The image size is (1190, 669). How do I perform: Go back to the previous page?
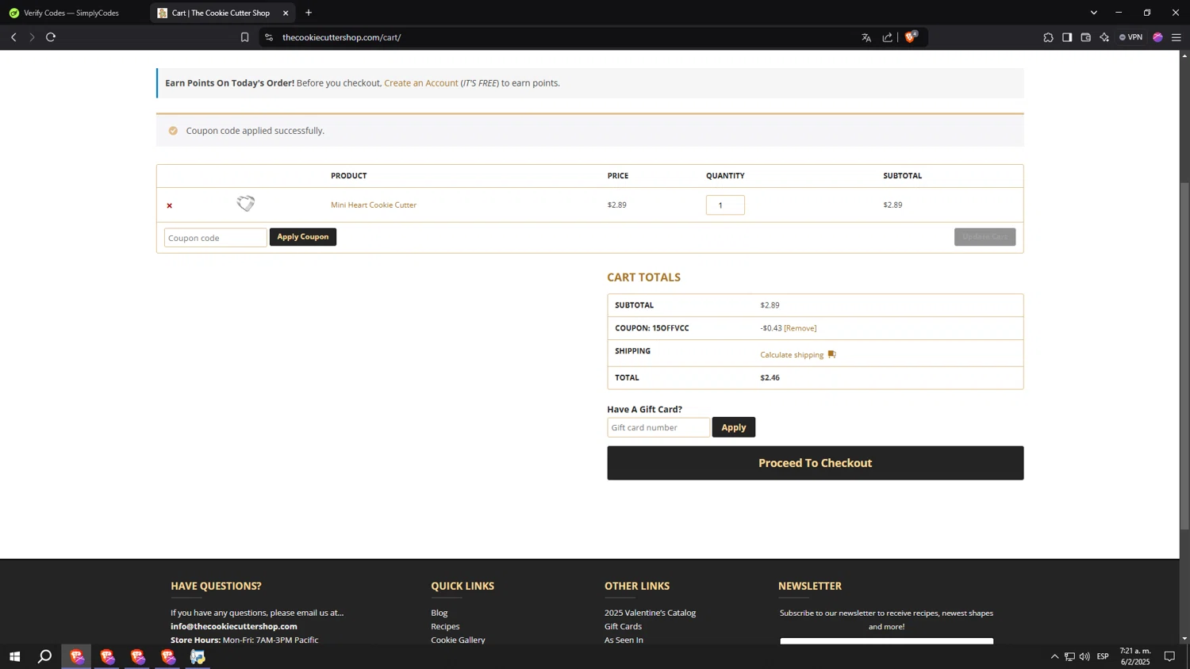coord(13,37)
